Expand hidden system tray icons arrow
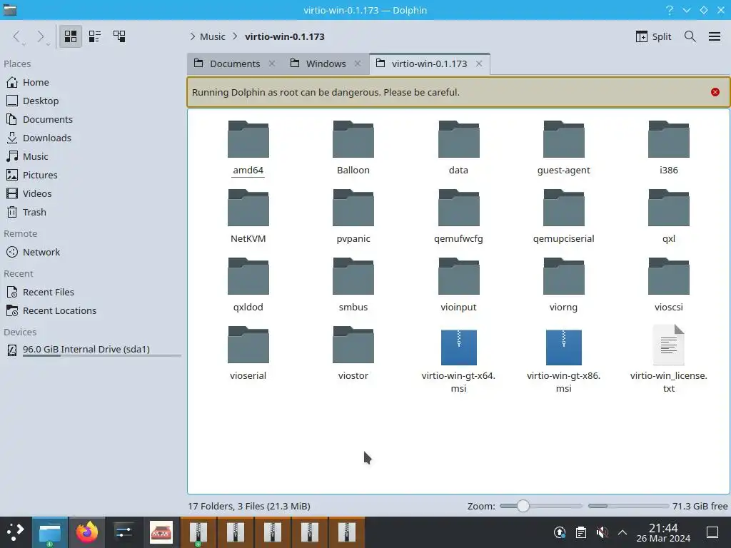731x548 pixels. point(622,532)
